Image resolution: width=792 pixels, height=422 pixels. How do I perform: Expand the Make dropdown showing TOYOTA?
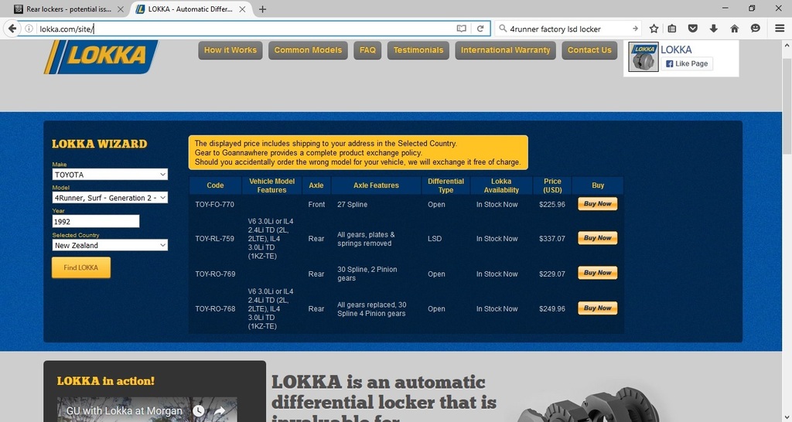click(x=110, y=175)
